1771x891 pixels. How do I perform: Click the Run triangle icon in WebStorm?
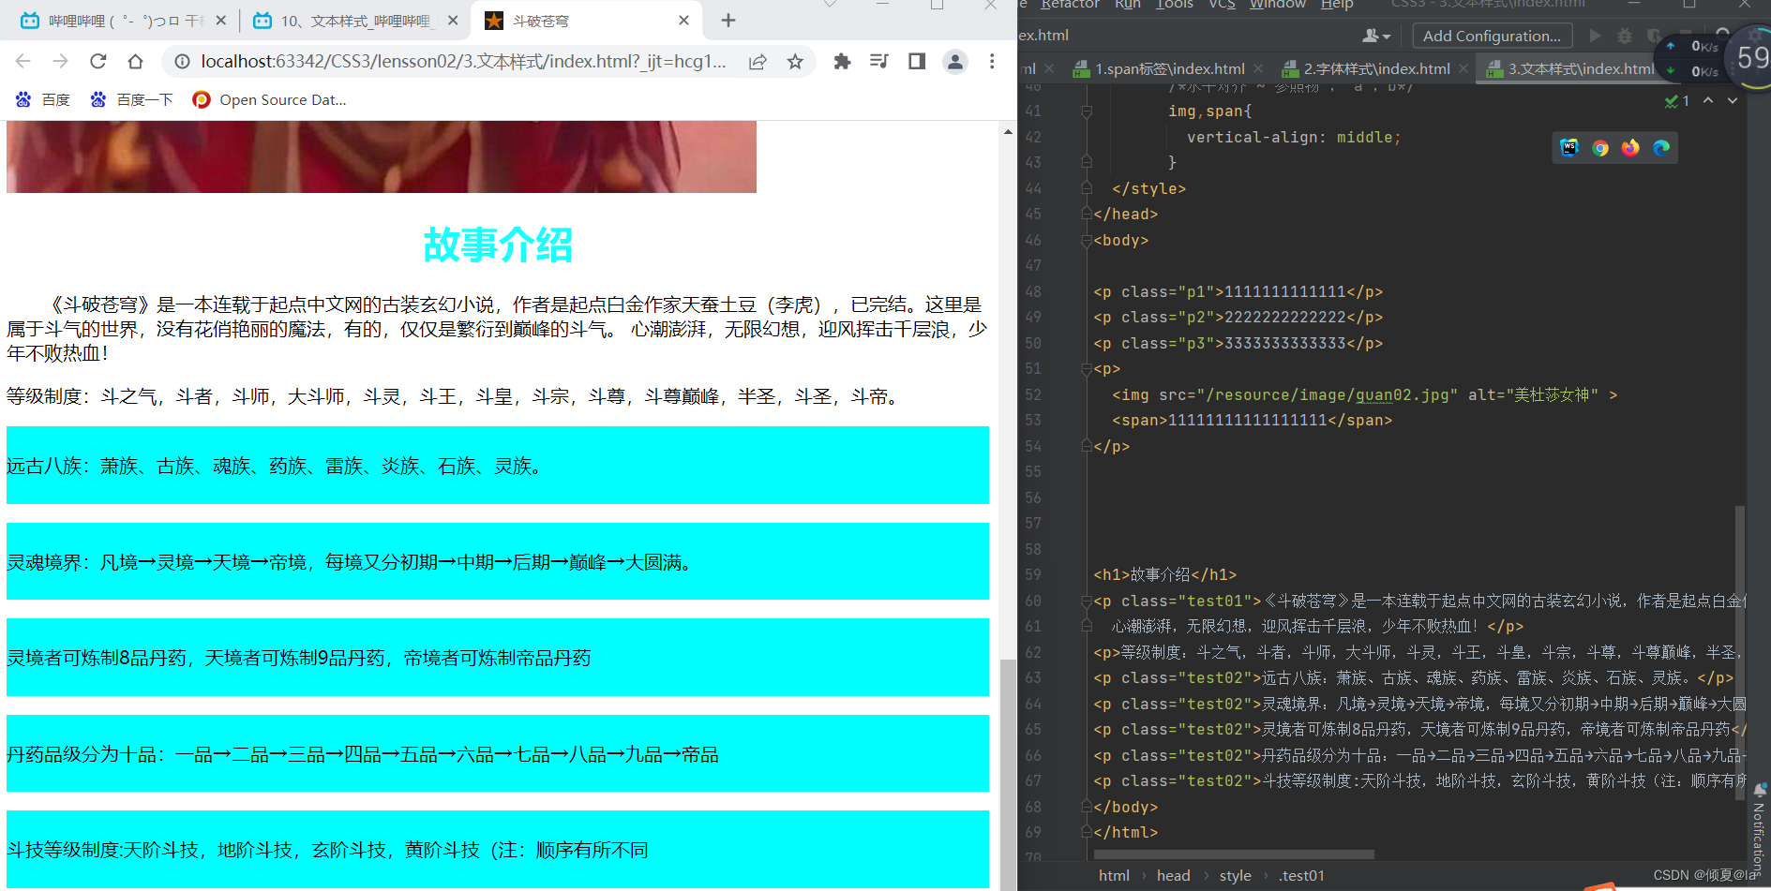point(1596,36)
